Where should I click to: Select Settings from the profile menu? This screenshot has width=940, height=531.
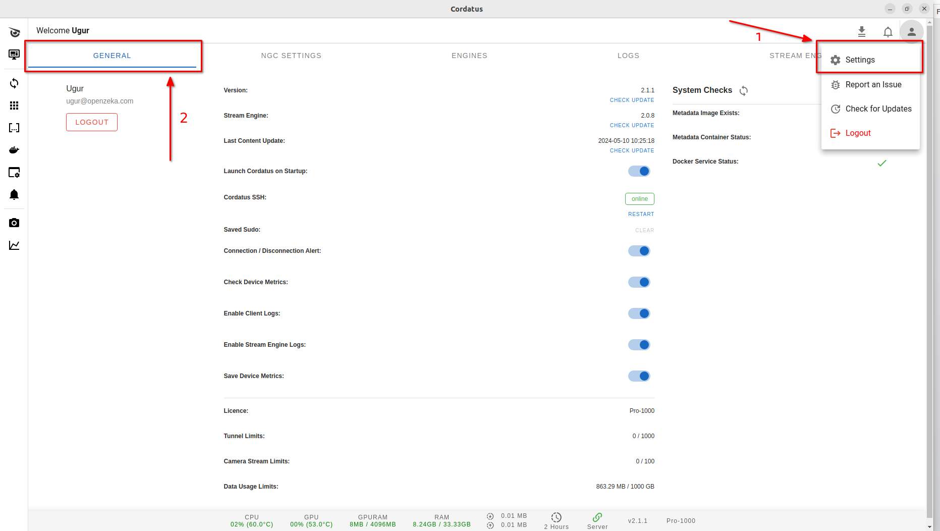click(870, 60)
